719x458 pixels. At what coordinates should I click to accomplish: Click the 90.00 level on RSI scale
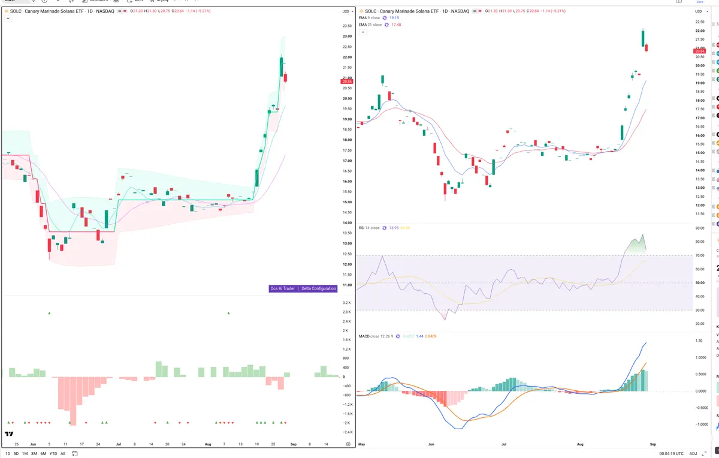700,228
